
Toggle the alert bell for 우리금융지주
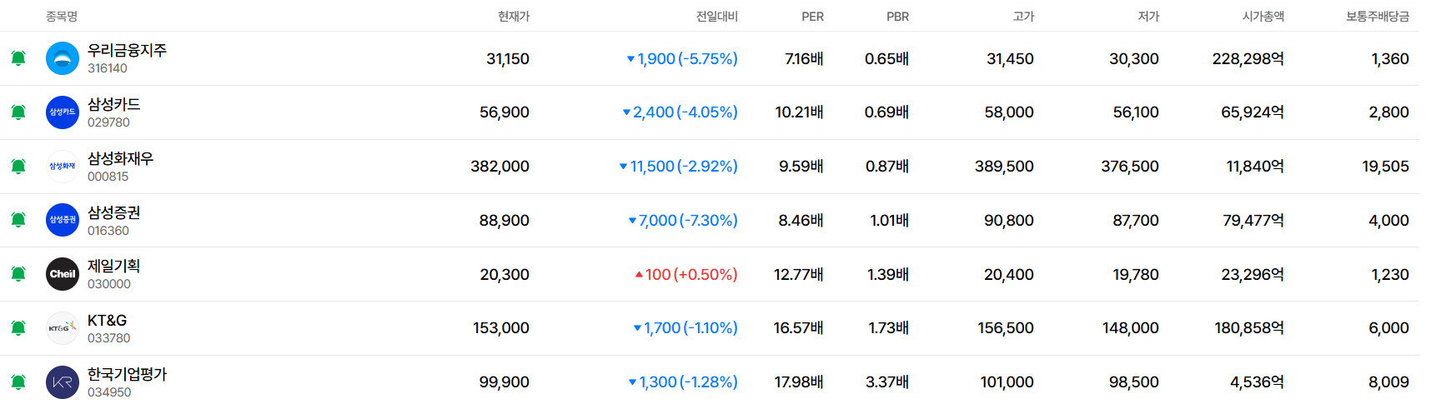click(18, 58)
